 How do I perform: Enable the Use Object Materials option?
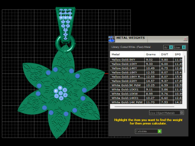tap(167, 113)
